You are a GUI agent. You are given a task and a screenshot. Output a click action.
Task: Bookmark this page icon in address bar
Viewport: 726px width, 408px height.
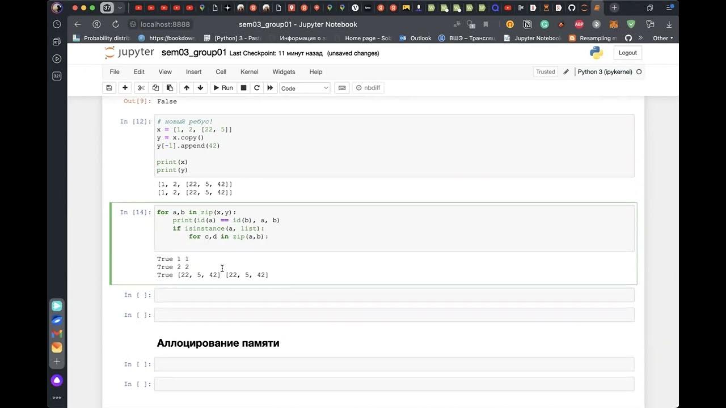(x=486, y=24)
